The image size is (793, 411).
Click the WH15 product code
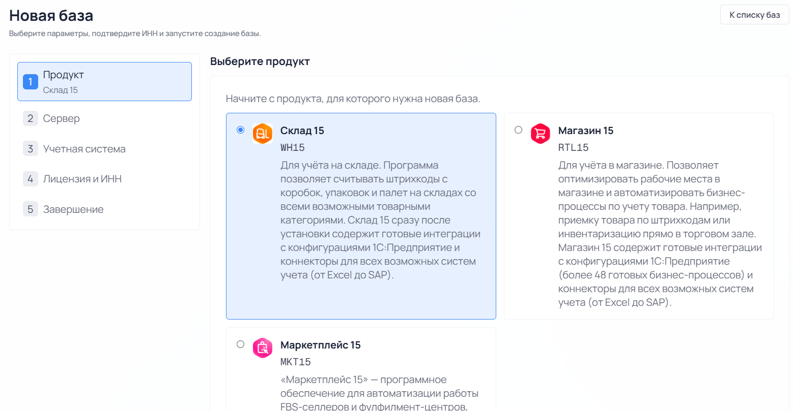[293, 148]
